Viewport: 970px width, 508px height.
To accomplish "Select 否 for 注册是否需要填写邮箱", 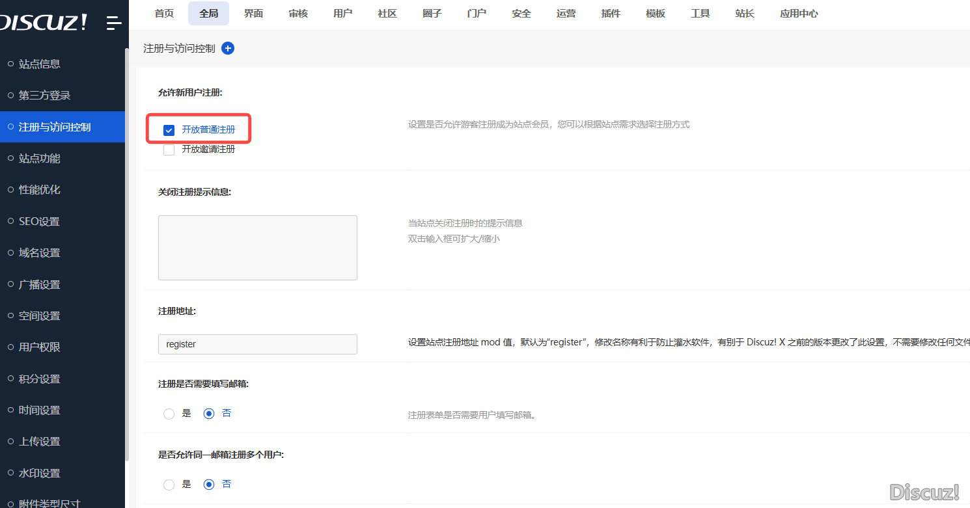I will [209, 414].
